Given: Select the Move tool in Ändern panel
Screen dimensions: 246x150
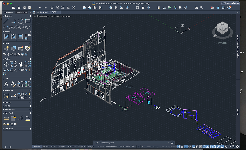Looking at the screenshot, I should click(6, 64).
